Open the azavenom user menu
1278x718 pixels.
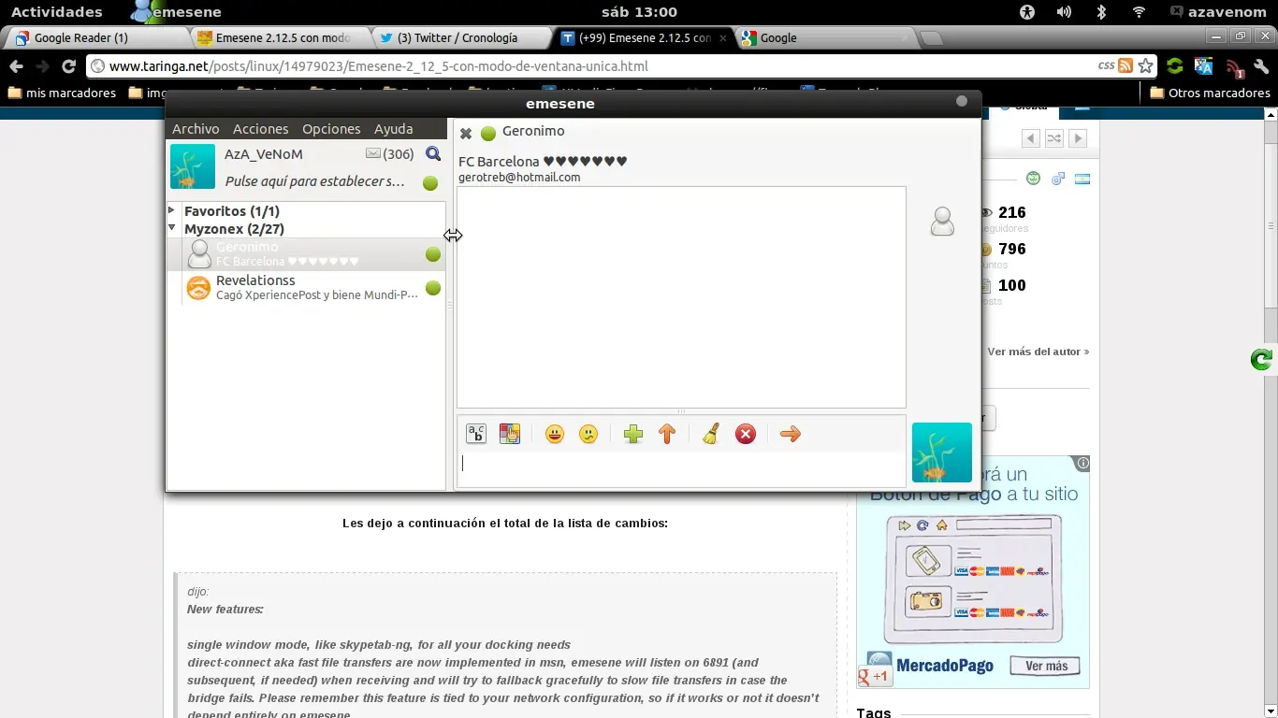click(x=1220, y=12)
